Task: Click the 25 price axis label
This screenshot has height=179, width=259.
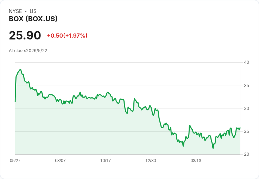Action: pos(246,131)
